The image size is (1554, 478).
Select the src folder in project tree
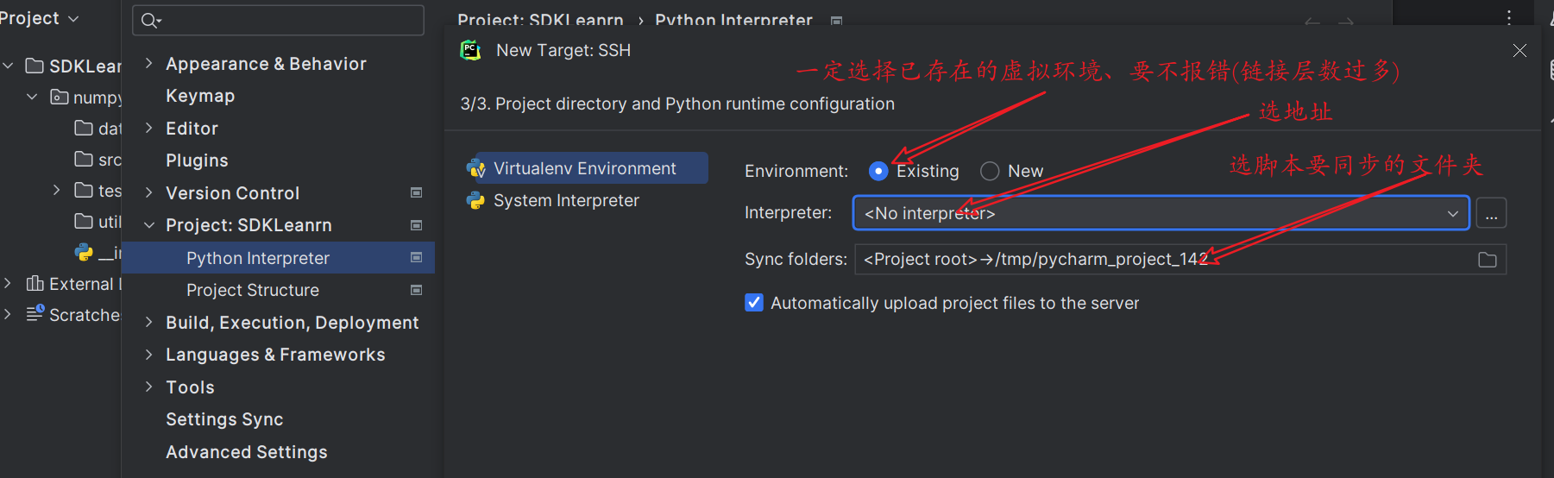click(x=98, y=160)
